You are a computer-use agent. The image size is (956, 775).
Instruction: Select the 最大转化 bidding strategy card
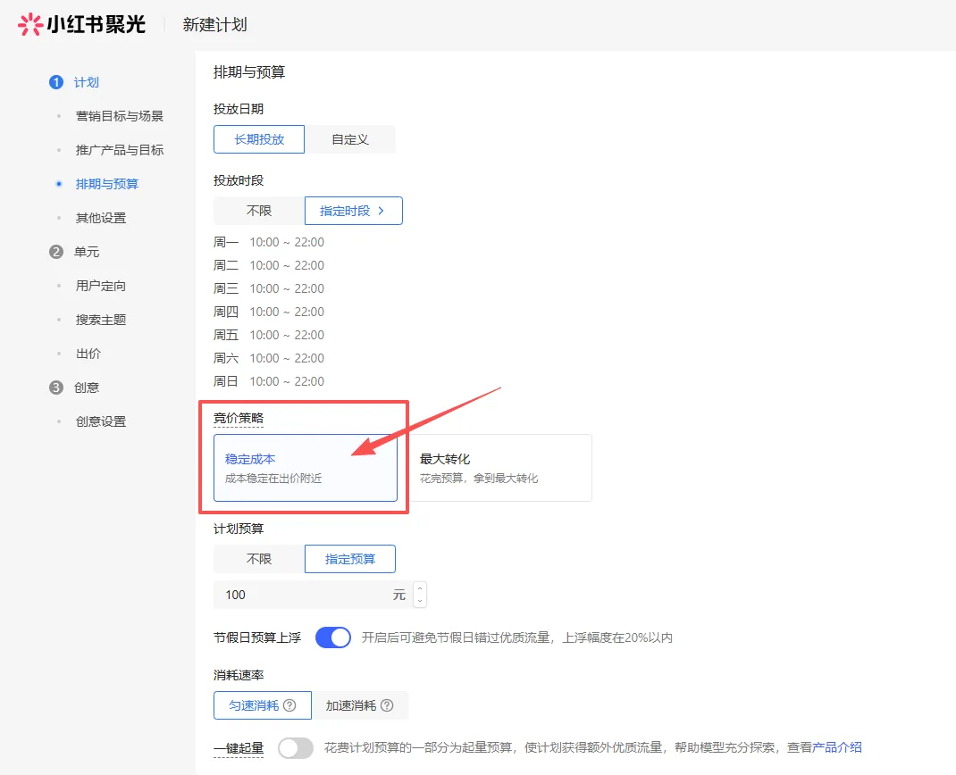501,467
